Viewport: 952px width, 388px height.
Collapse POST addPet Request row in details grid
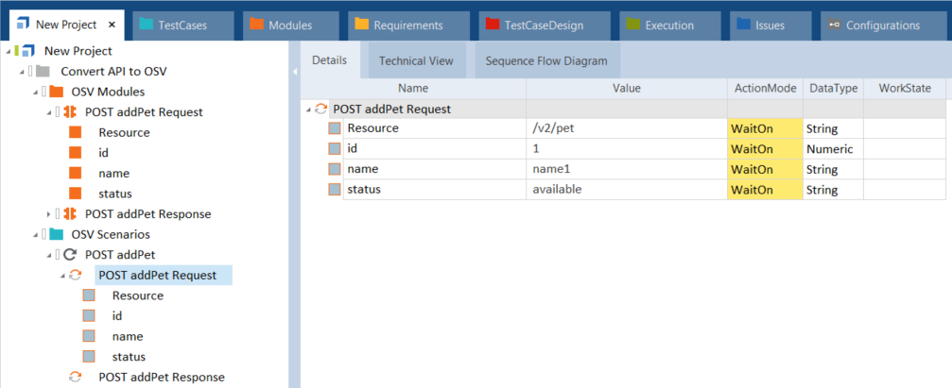[x=307, y=110]
